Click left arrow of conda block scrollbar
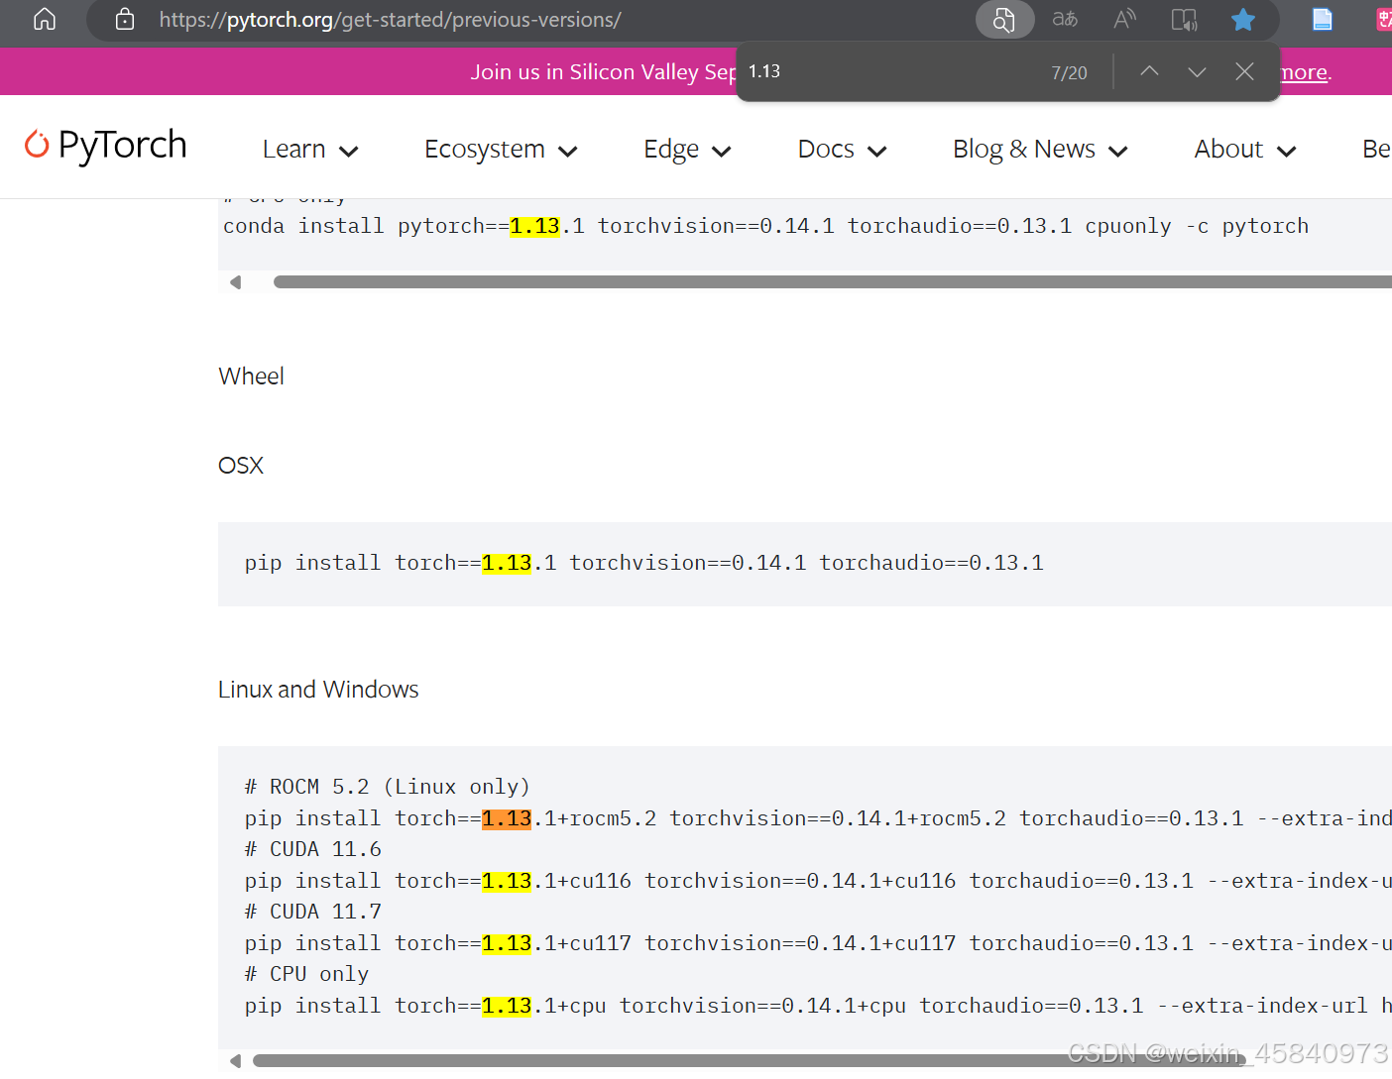 pos(235,282)
